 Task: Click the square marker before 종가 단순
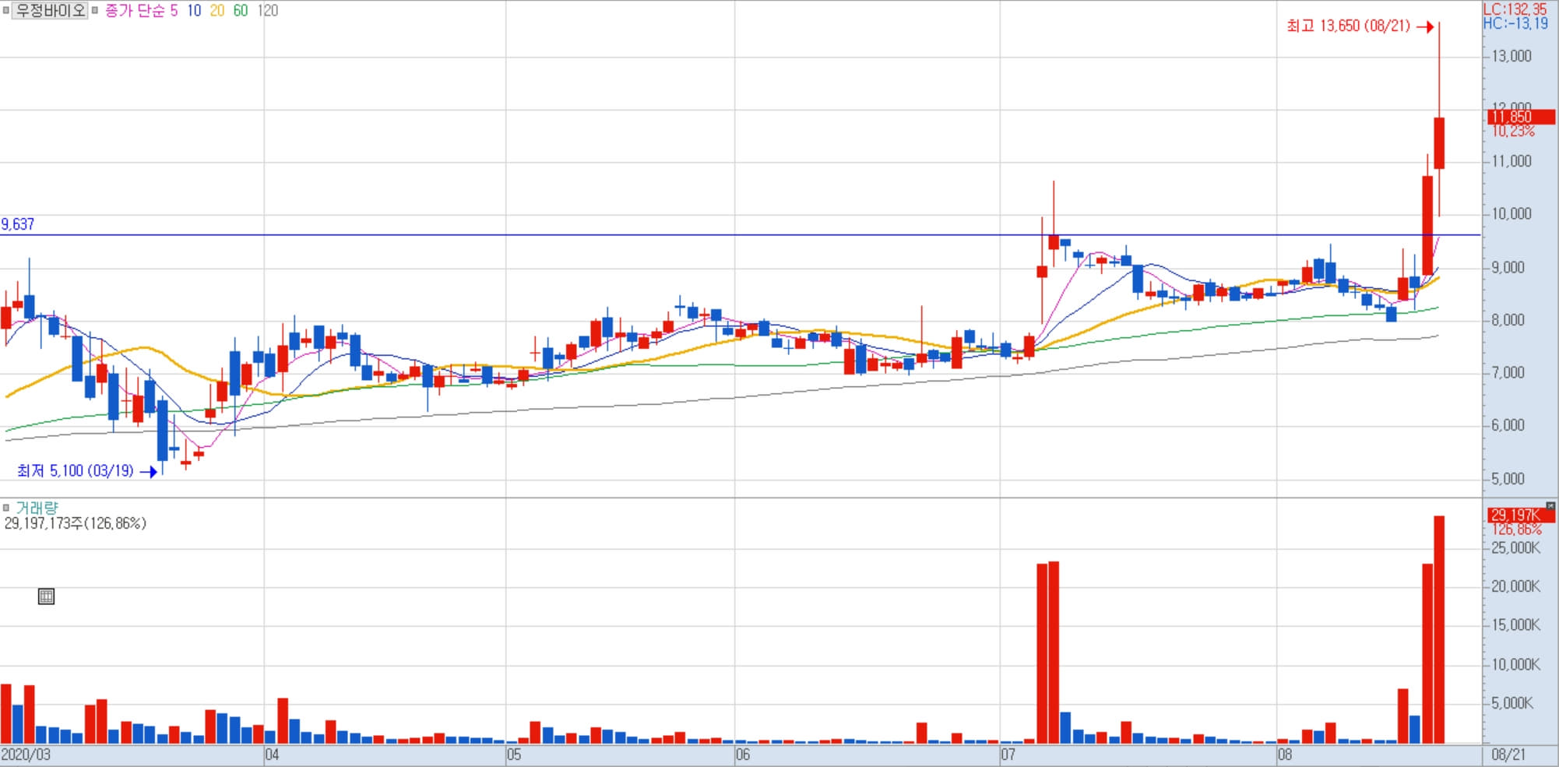coord(95,10)
